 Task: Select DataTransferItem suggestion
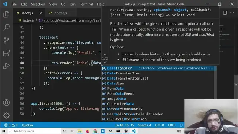click(x=158, y=73)
